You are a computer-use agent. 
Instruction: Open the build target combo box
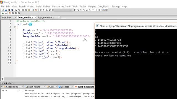[63, 10]
